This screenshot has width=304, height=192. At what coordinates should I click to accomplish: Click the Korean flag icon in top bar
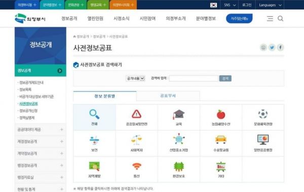[x=213, y=5]
